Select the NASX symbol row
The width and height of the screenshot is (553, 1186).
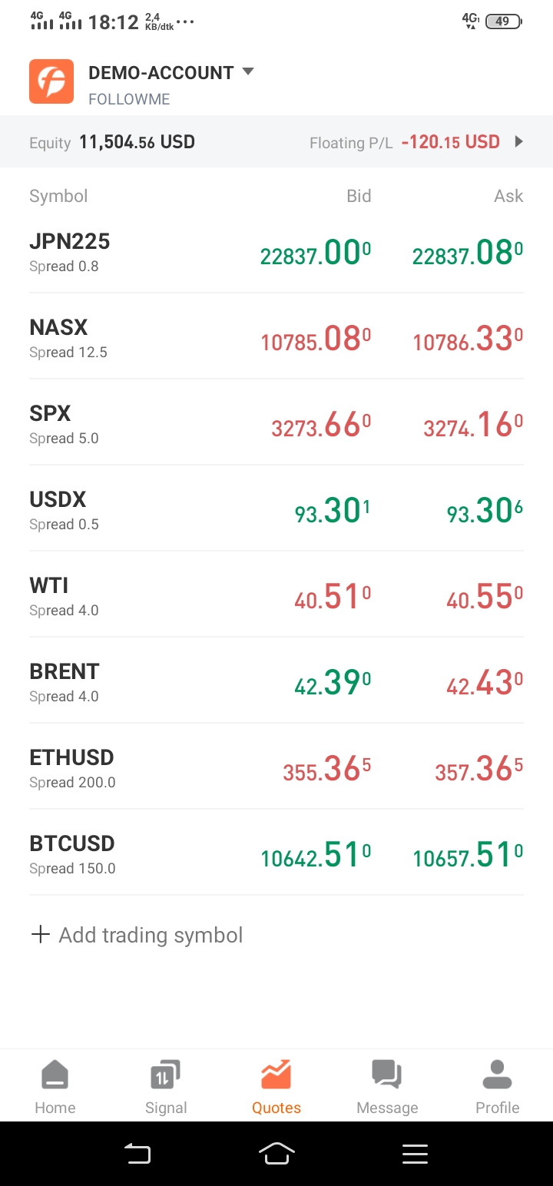click(x=276, y=338)
